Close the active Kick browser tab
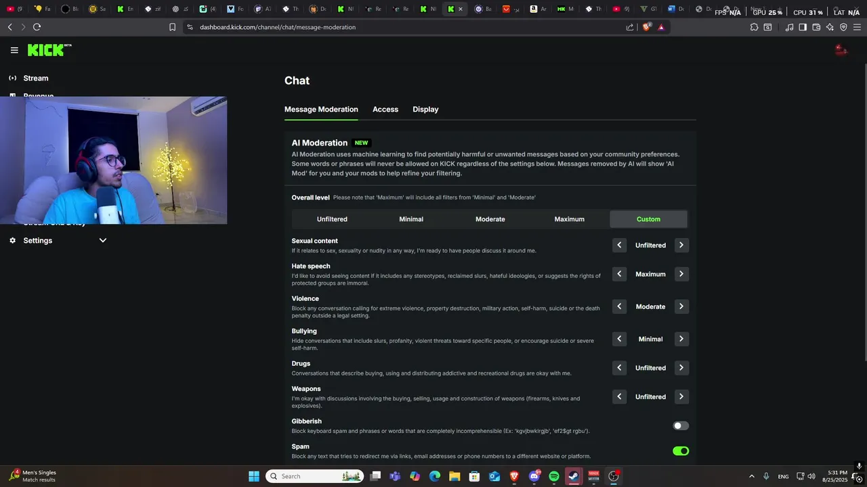Image resolution: width=867 pixels, height=487 pixels. [461, 9]
